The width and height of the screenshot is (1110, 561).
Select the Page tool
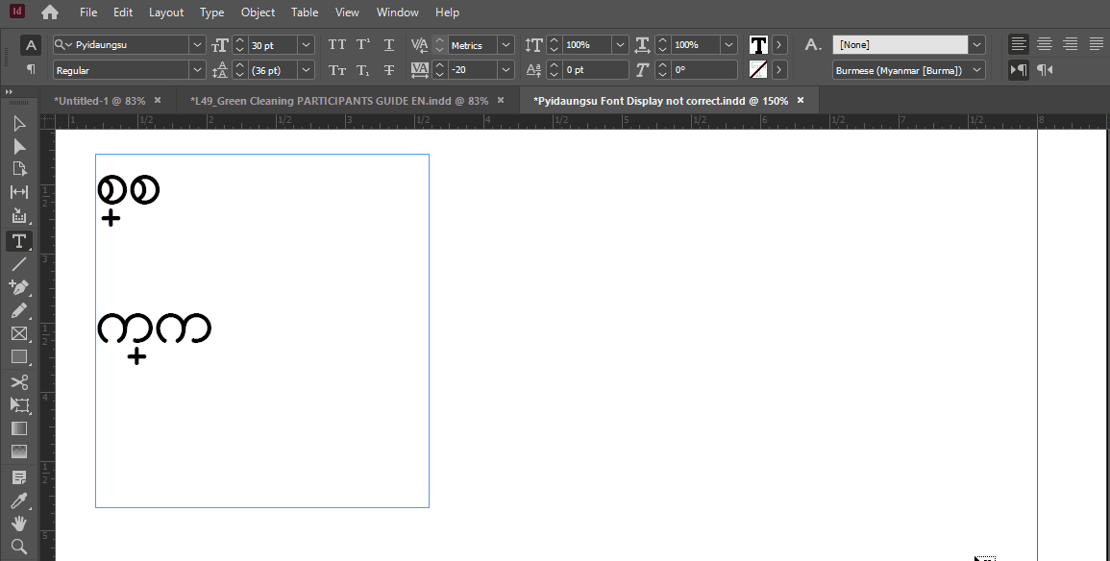(19, 169)
